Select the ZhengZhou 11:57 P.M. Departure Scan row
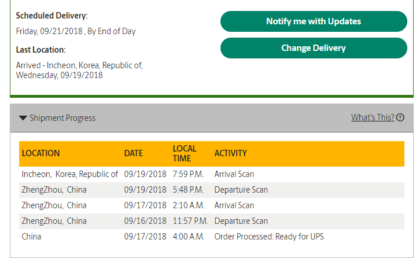This screenshot has height=258, width=416. 212,221
